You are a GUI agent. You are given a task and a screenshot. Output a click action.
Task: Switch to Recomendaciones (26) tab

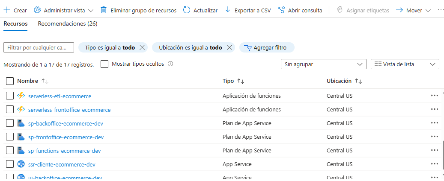click(68, 24)
